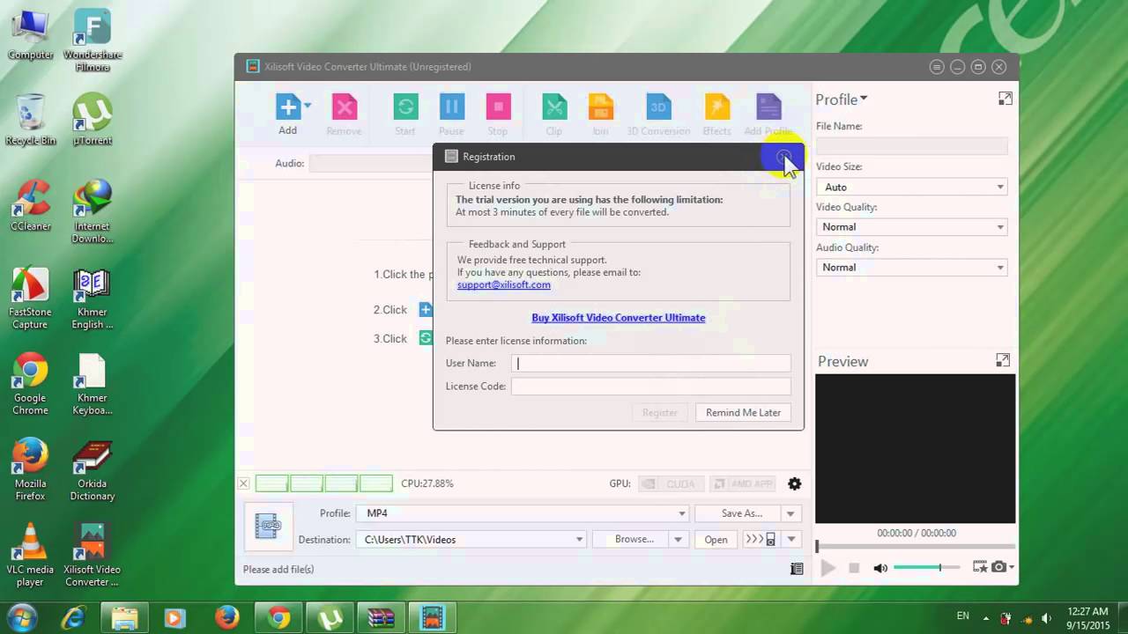Close the Registration dialog
The image size is (1128, 634).
click(x=783, y=157)
